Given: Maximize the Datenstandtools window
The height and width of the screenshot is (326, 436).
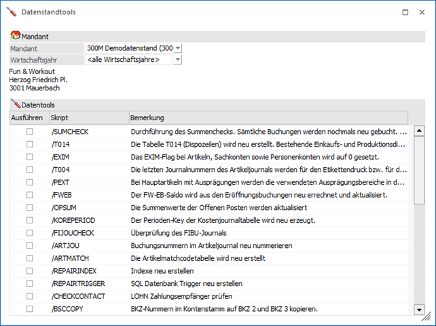Looking at the screenshot, I should [405, 12].
